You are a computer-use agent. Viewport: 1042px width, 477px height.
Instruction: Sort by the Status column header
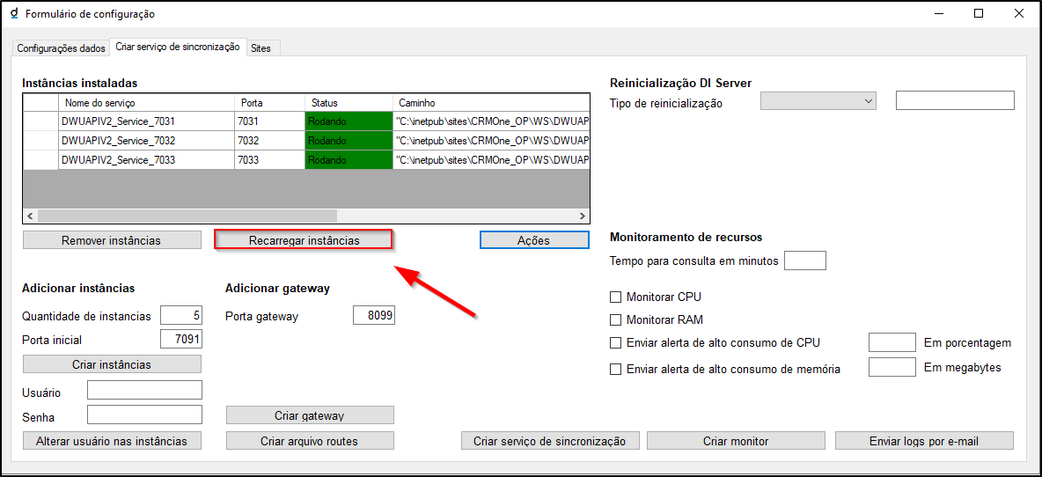point(348,103)
